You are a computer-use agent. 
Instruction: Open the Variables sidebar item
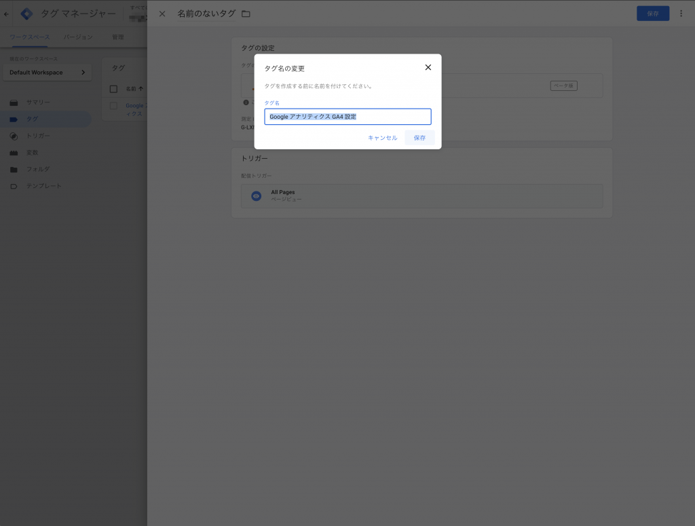pyautogui.click(x=32, y=153)
